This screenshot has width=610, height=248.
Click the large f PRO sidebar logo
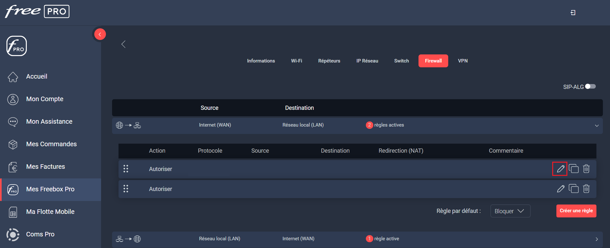pos(16,46)
